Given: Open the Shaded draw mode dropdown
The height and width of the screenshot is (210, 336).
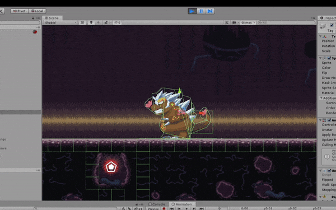Looking at the screenshot, I should tap(60, 22).
